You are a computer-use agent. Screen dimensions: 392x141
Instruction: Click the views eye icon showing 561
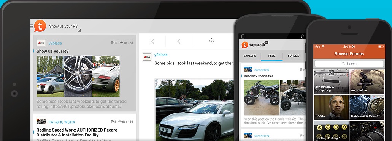click(120, 122)
